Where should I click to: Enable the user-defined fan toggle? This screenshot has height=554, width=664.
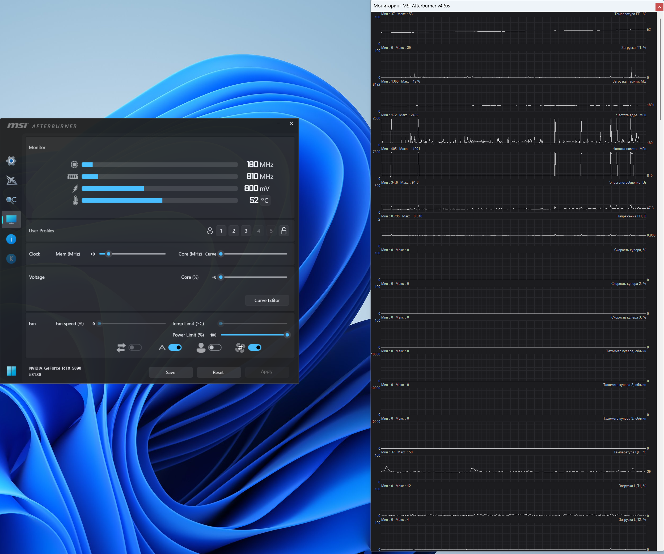click(x=215, y=348)
